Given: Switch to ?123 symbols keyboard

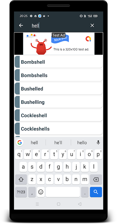Looking at the screenshot, I should click(x=21, y=192).
